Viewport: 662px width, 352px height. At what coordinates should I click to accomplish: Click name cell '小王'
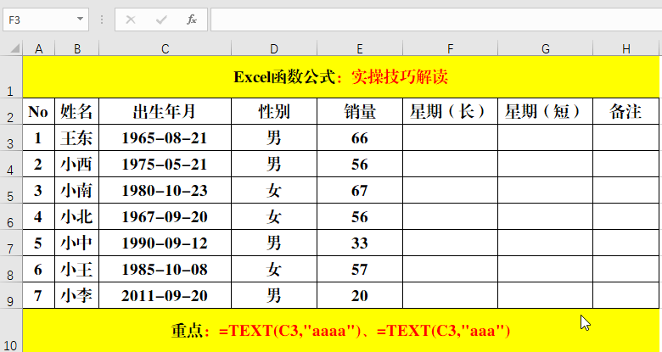click(x=77, y=269)
